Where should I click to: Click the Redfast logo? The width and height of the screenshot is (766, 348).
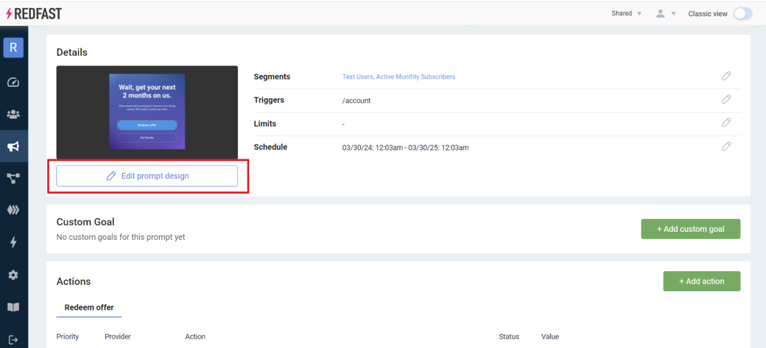tap(33, 14)
